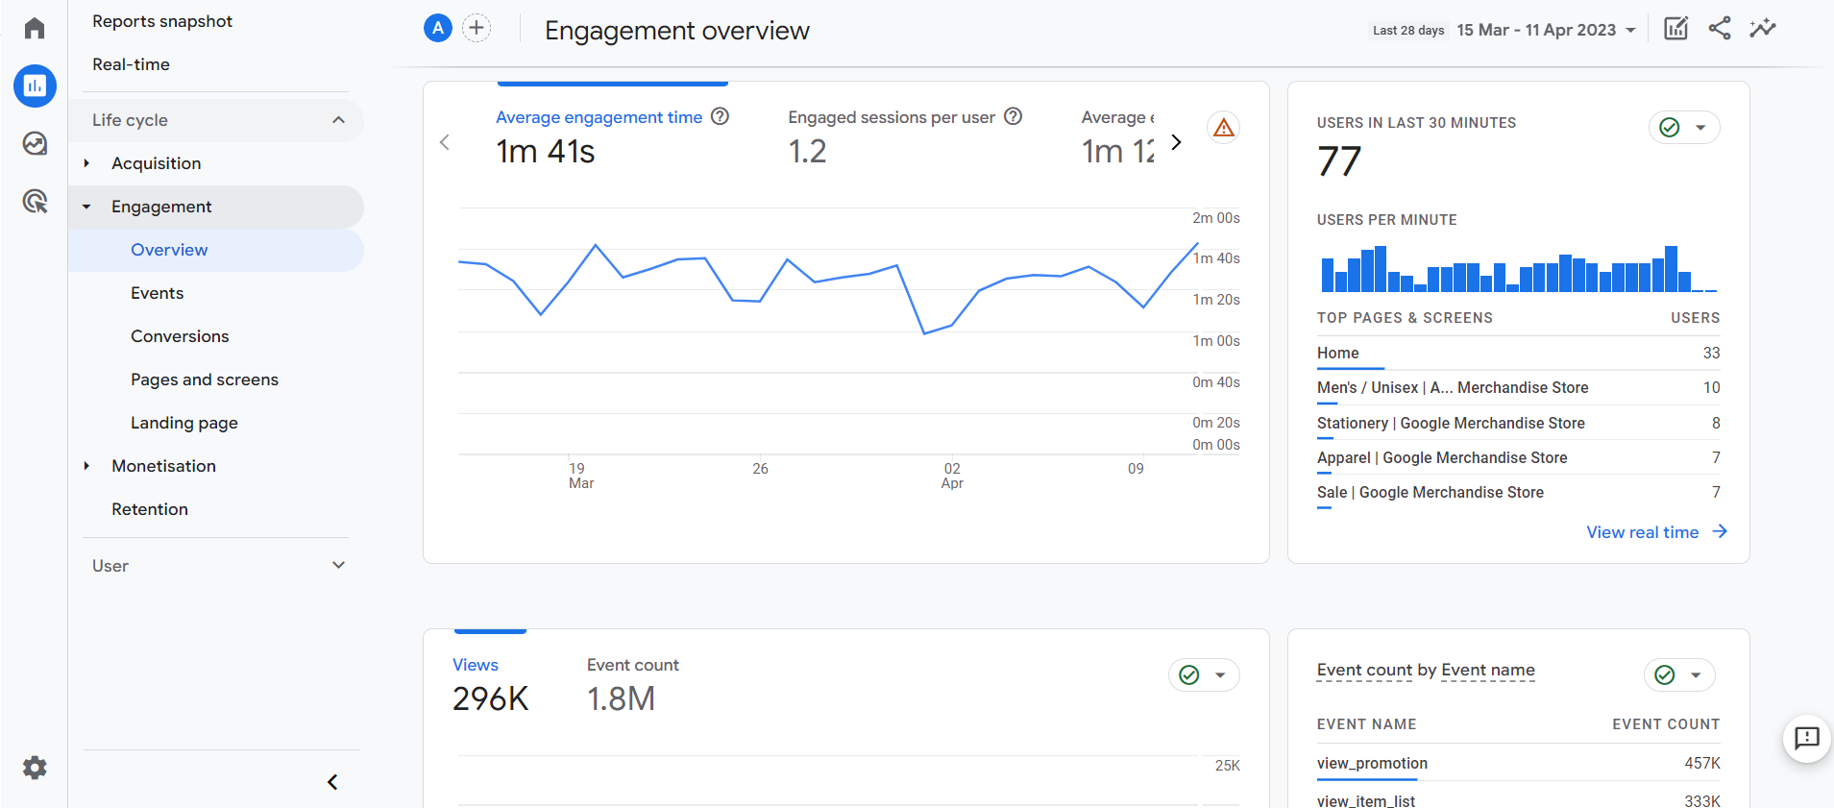Viewport: 1834px width, 808px height.
Task: Collapse the left navigation panel
Action: (332, 782)
